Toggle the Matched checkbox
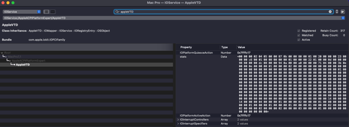Screen dimensions: 349x127 coord(299,35)
